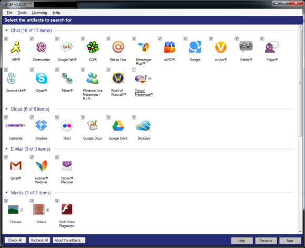This screenshot has height=248, width=305.
Task: Proceed with the Next button
Action: click(290, 241)
